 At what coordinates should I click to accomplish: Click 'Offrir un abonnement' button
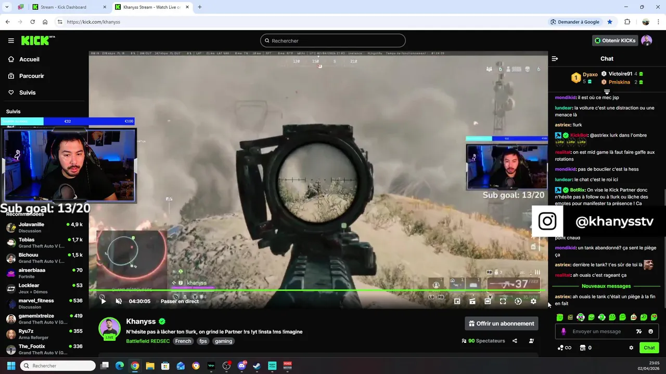coord(502,324)
